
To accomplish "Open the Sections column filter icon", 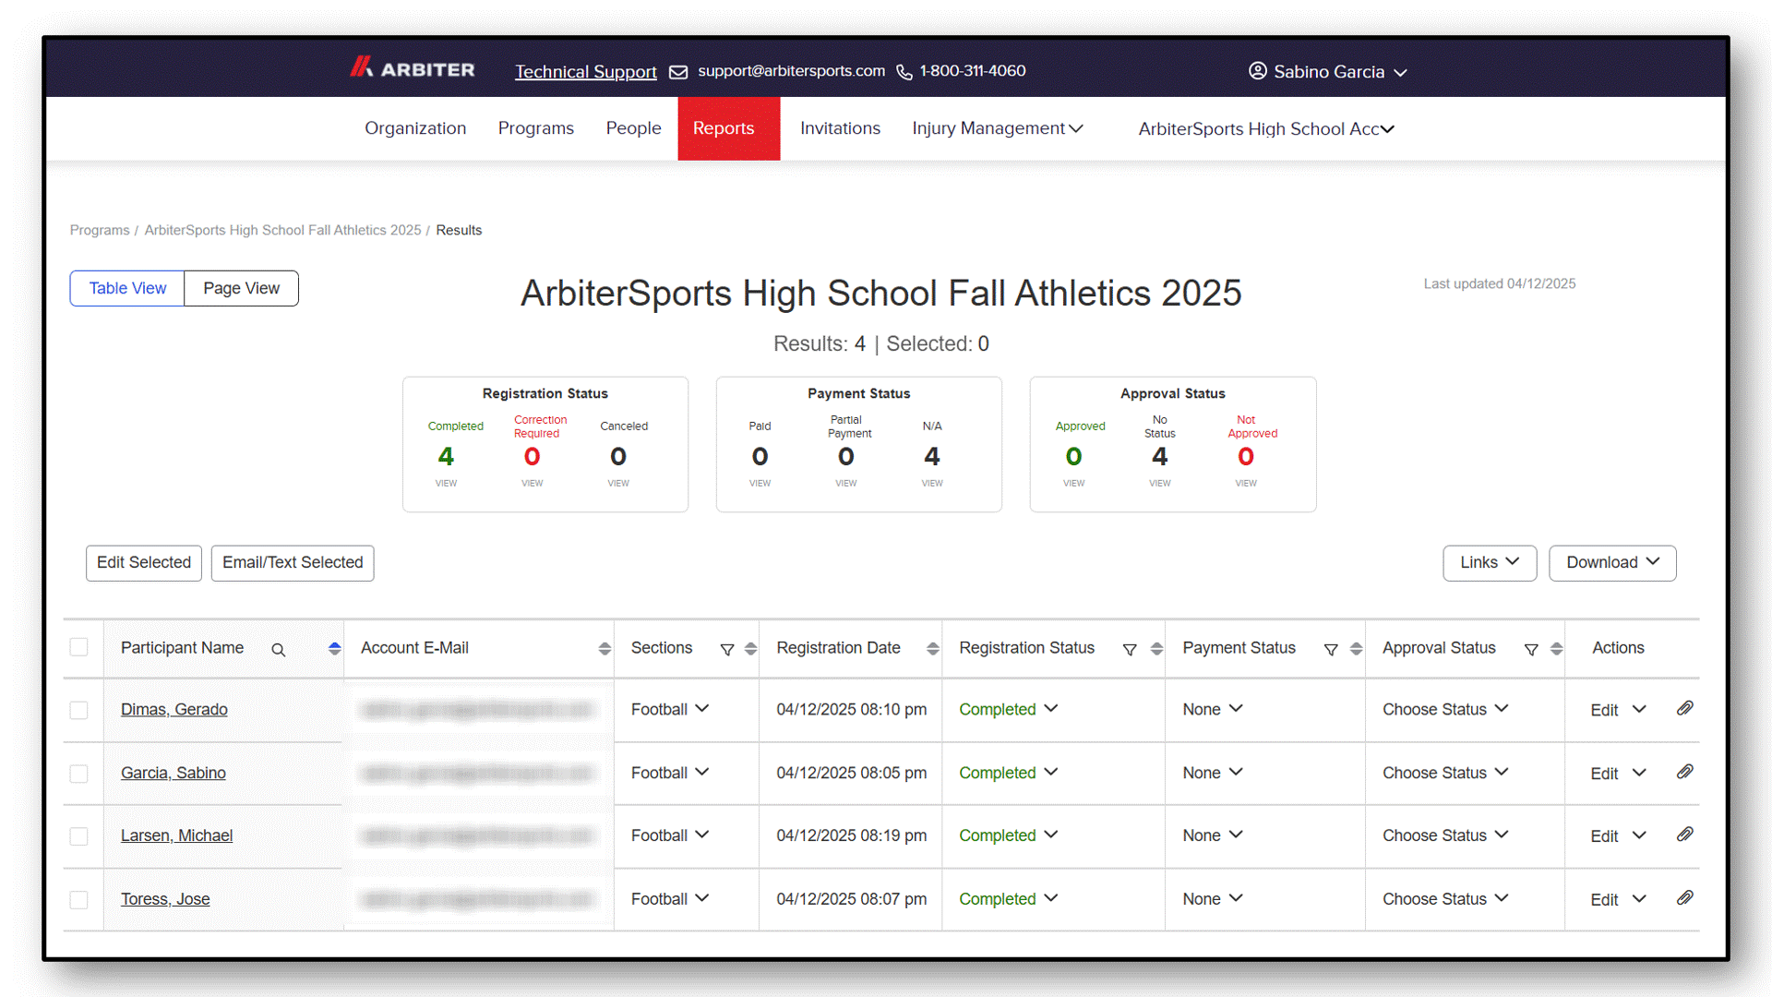I will 727,650.
